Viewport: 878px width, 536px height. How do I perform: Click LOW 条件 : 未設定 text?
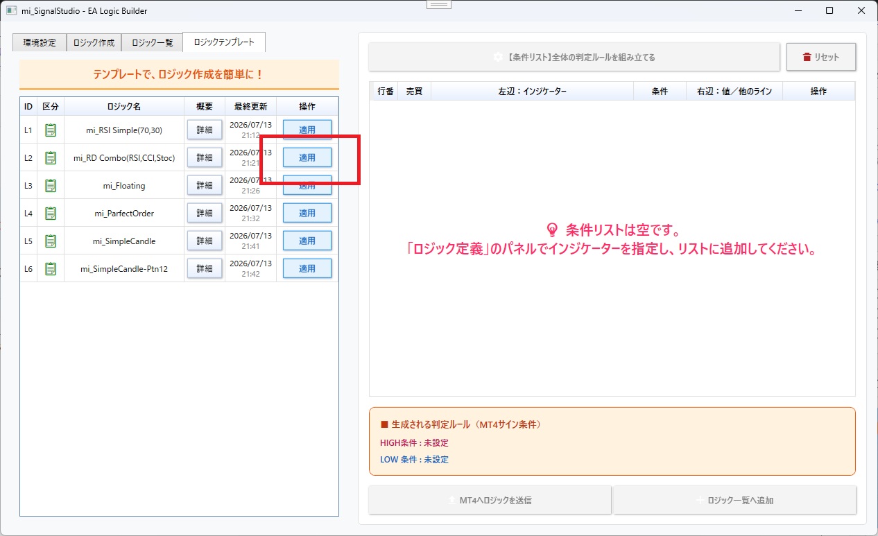(414, 459)
